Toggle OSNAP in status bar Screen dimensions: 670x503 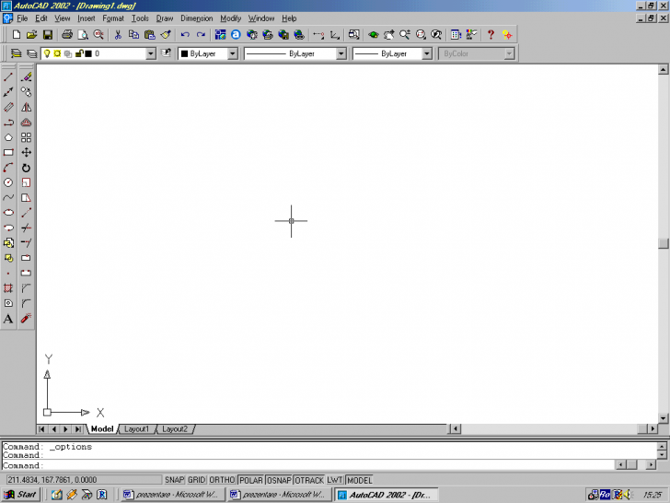tap(279, 480)
